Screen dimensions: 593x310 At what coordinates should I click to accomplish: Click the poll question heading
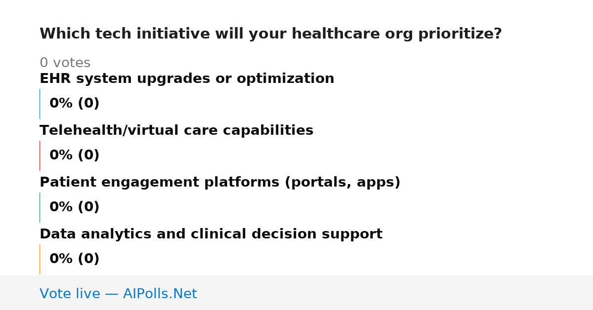[271, 34]
